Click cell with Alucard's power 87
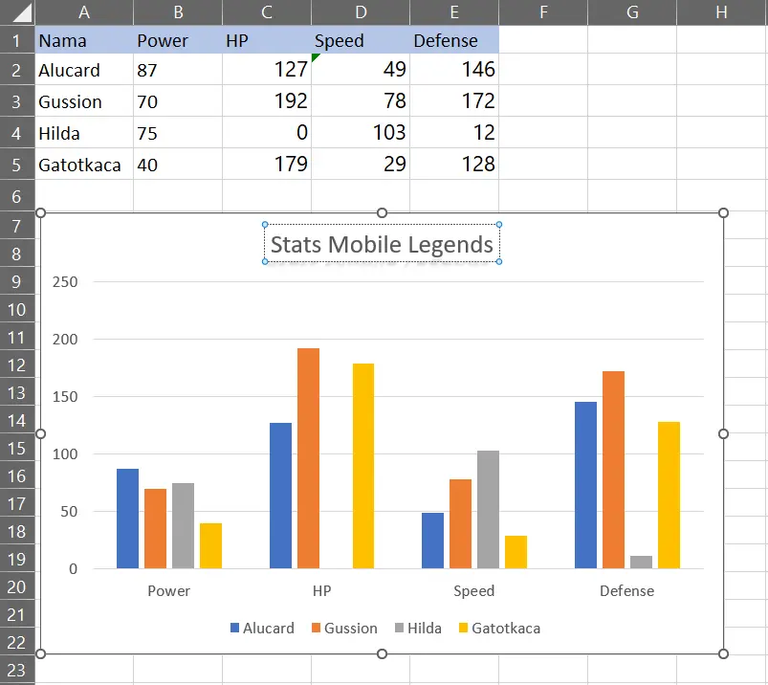The height and width of the screenshot is (685, 768). [x=178, y=70]
